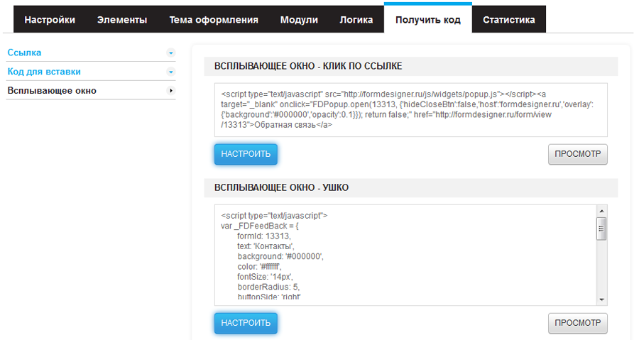This screenshot has width=639, height=340.
Task: Click the scroll down arrow in Ушко code
Action: 601,300
